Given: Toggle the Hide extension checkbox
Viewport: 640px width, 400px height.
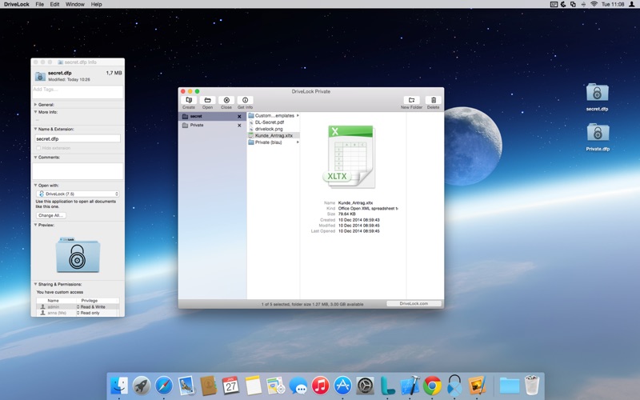Looking at the screenshot, I should 38,148.
